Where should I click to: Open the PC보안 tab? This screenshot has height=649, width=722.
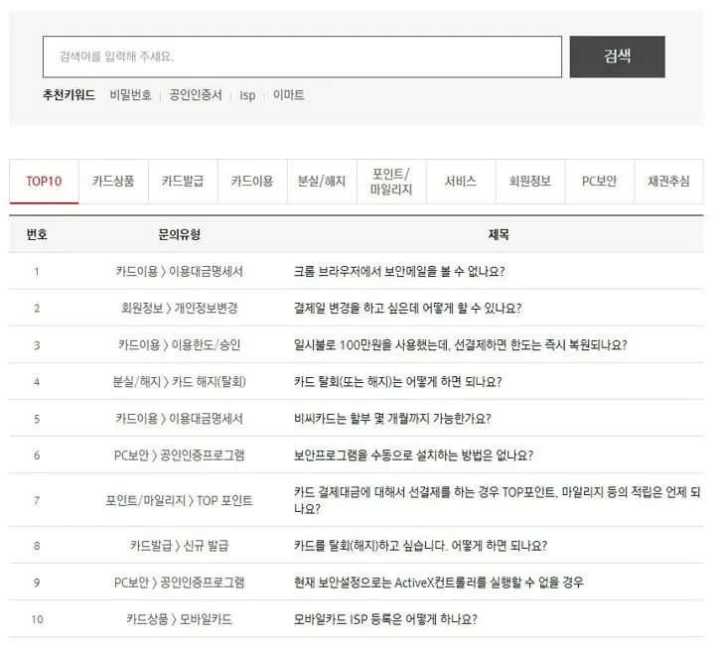600,182
